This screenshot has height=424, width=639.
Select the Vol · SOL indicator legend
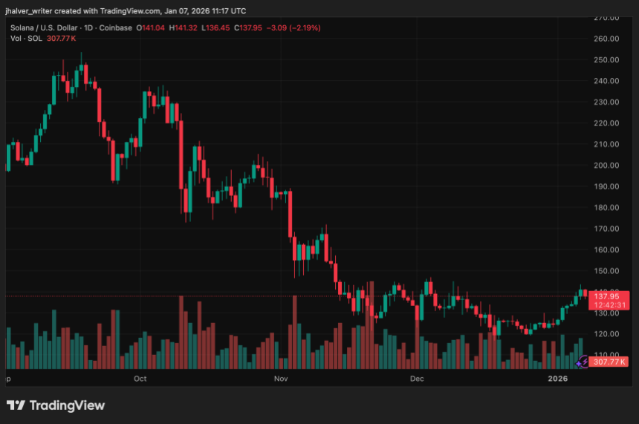point(26,39)
